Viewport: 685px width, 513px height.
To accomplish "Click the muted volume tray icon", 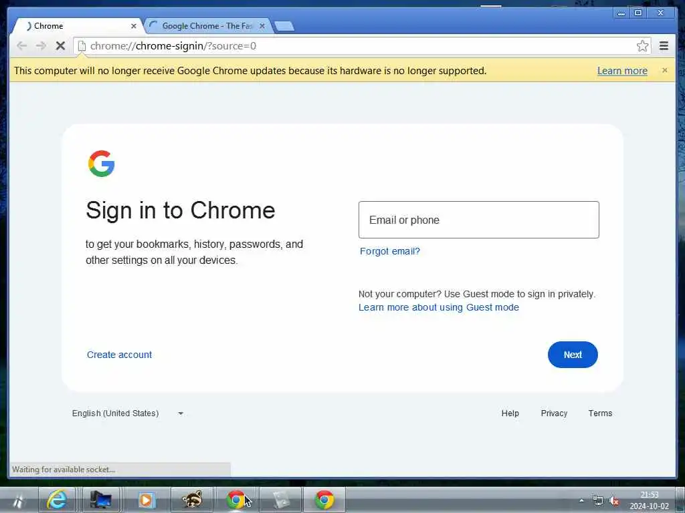I will coord(614,501).
